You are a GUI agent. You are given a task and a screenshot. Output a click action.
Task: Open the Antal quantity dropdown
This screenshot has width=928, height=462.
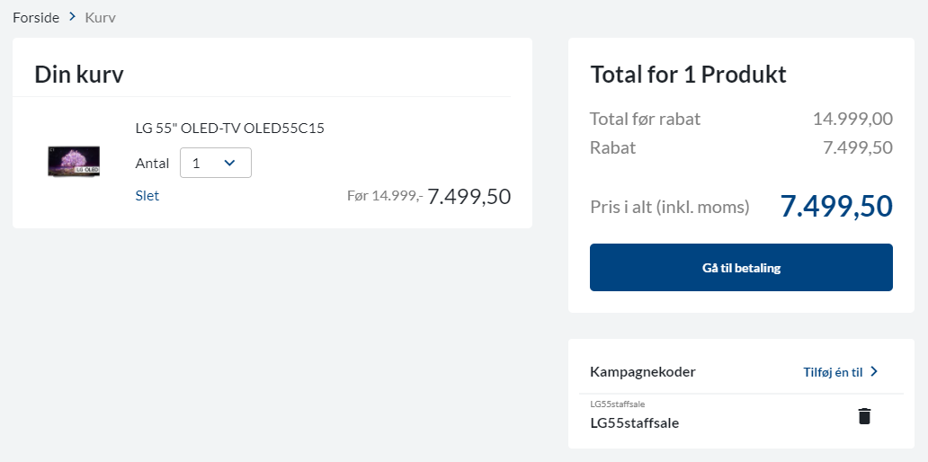tap(216, 163)
